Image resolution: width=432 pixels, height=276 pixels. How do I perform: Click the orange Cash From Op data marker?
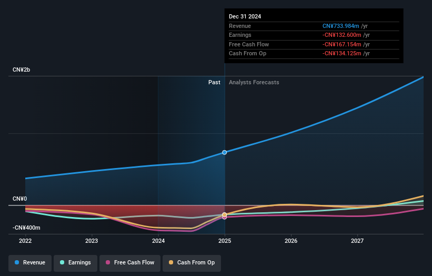pyautogui.click(x=225, y=214)
